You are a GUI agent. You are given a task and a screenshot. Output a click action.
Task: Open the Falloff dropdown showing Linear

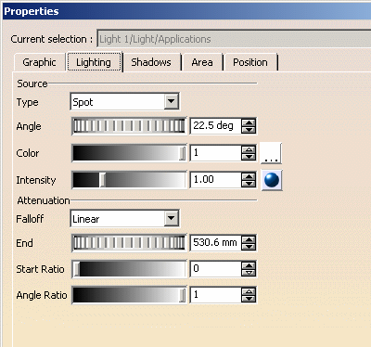[x=125, y=219]
